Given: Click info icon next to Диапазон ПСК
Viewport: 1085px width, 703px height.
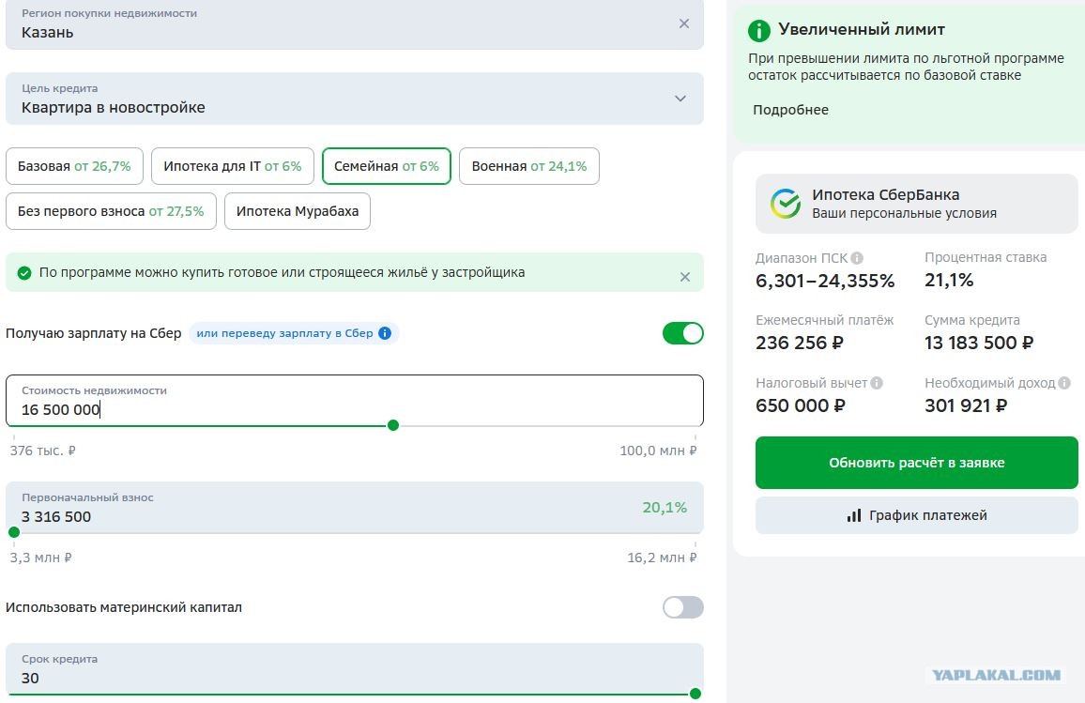Looking at the screenshot, I should coord(857,258).
